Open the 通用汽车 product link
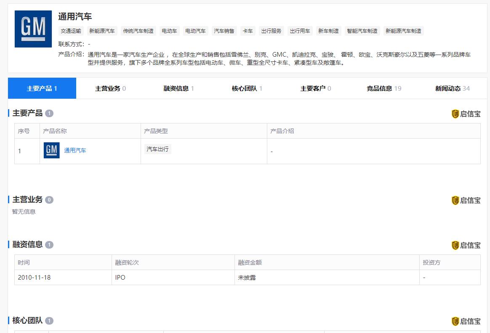 click(75, 150)
